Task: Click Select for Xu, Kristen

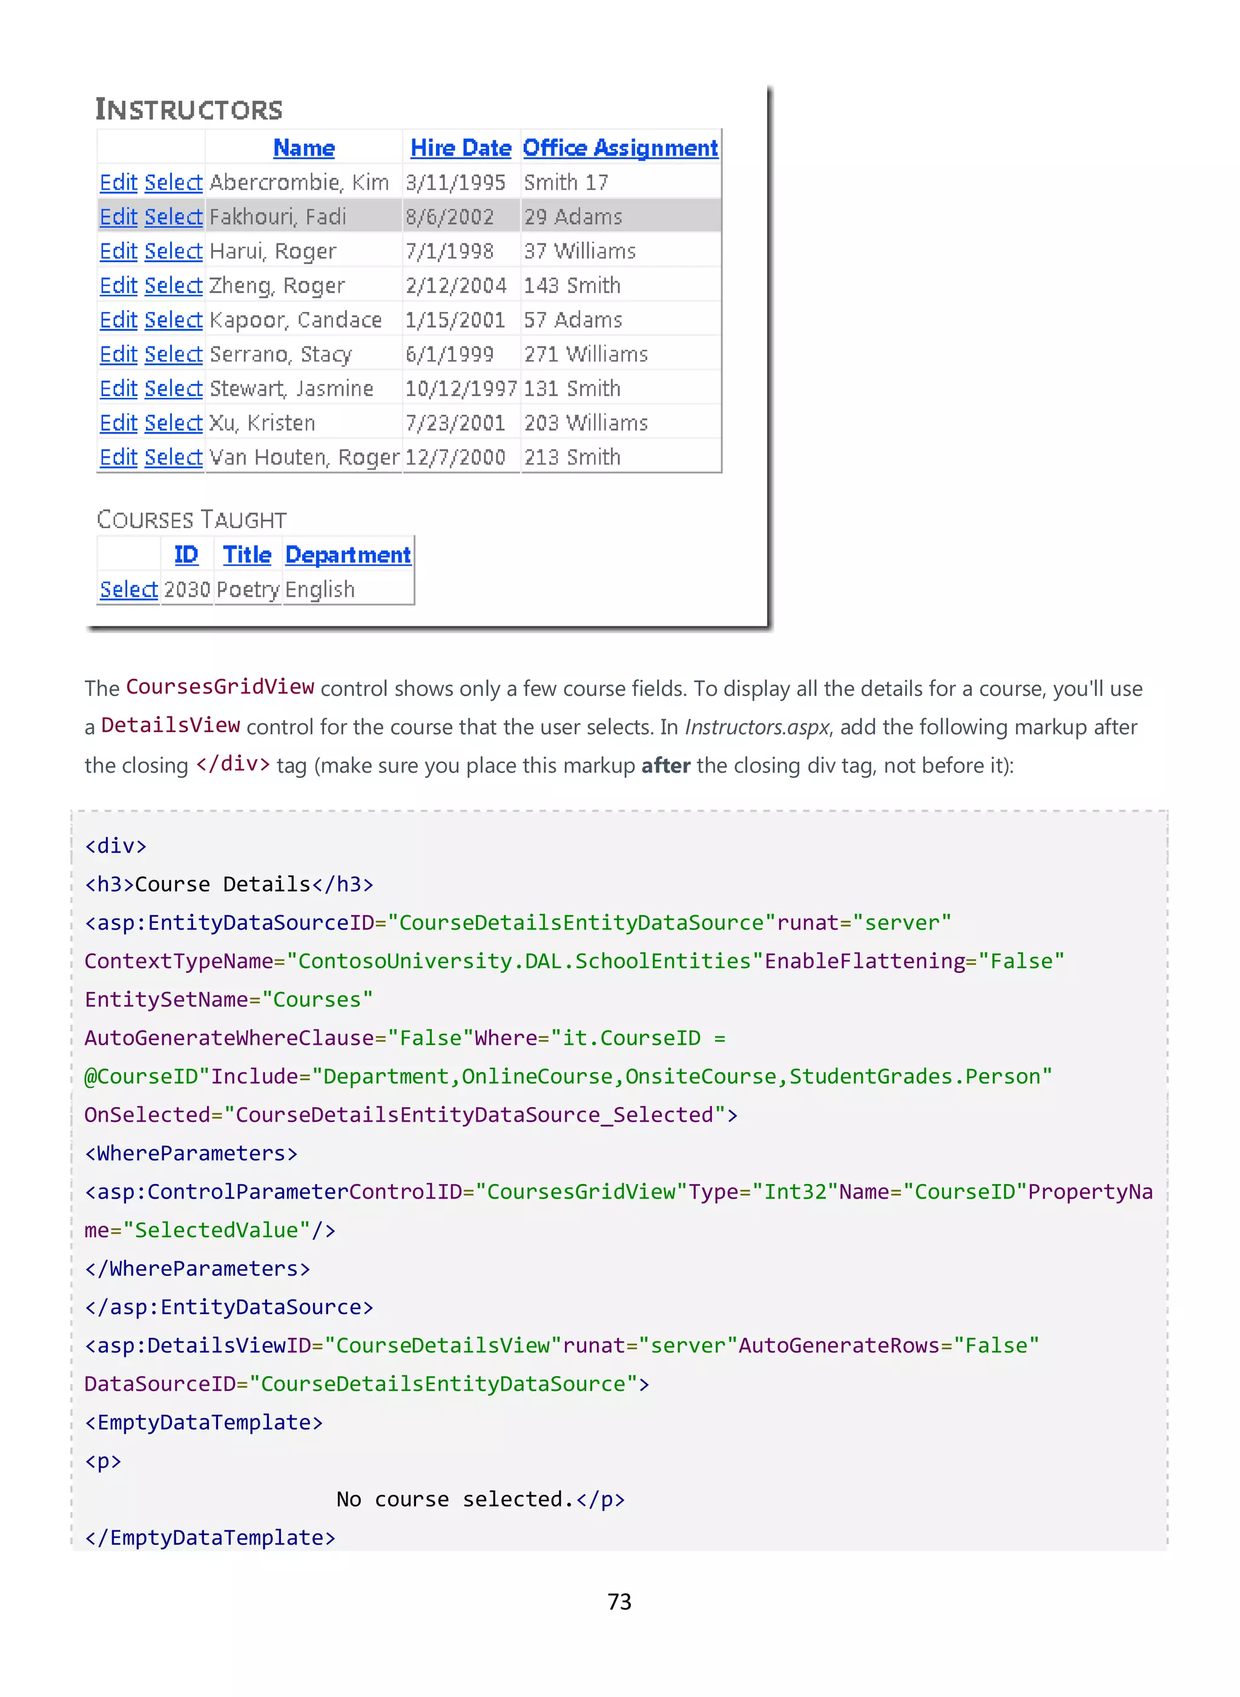Action: [173, 423]
